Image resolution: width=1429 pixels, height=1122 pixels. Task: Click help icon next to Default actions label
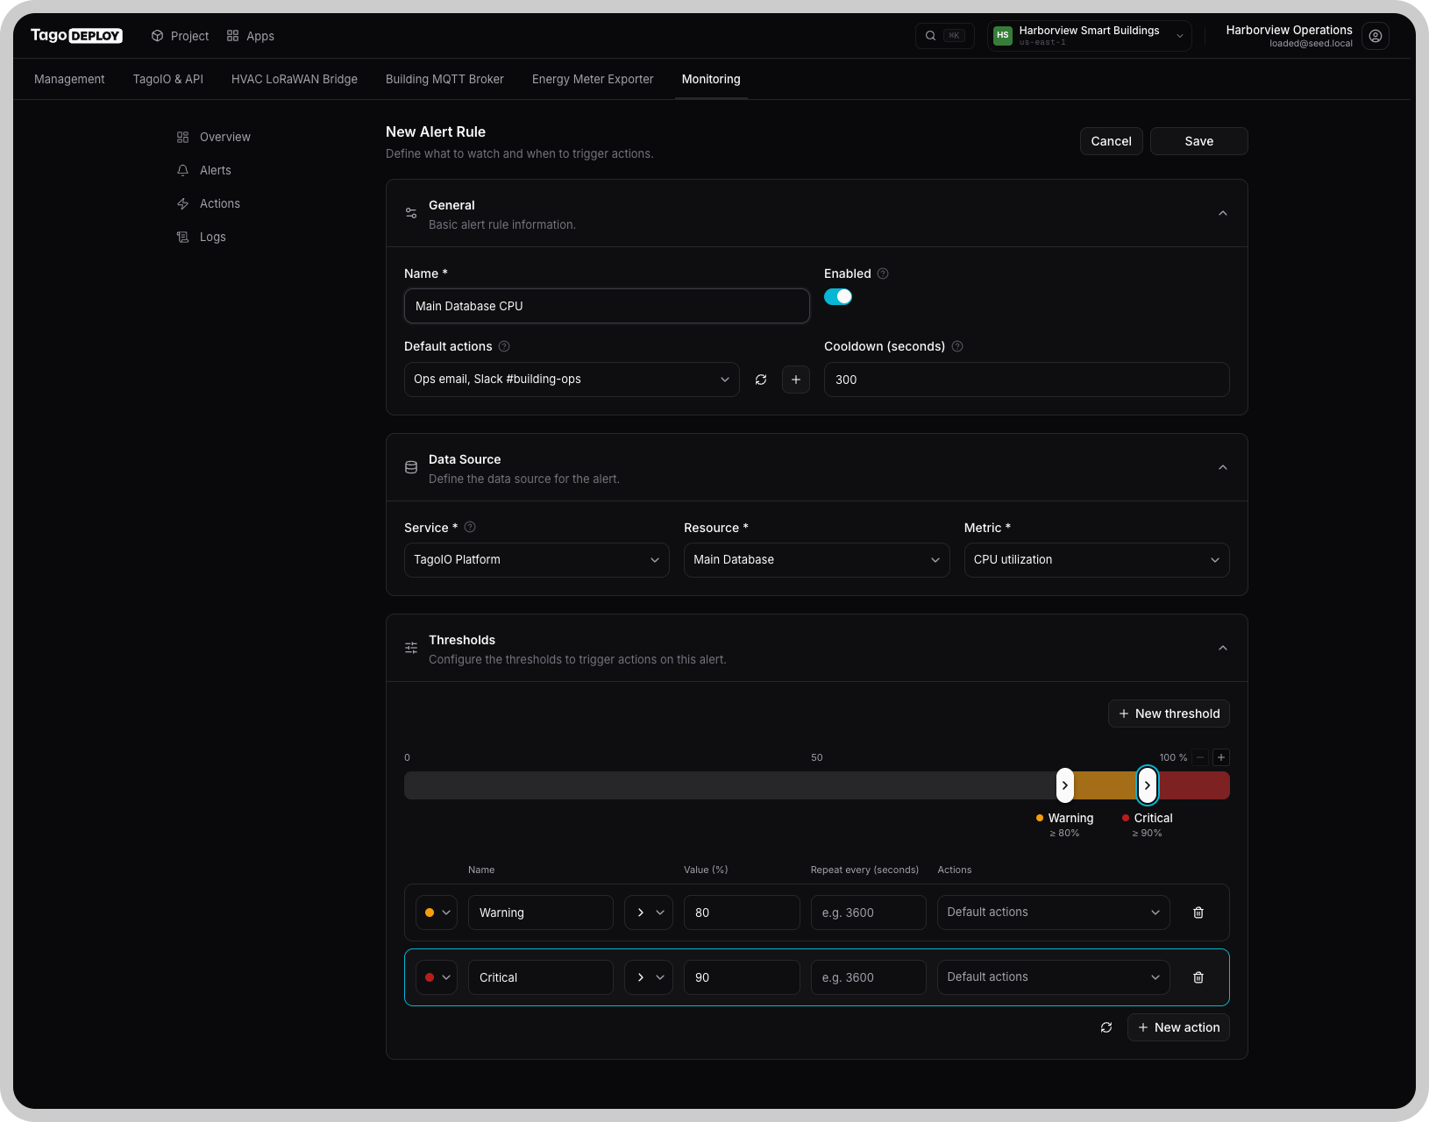point(504,346)
